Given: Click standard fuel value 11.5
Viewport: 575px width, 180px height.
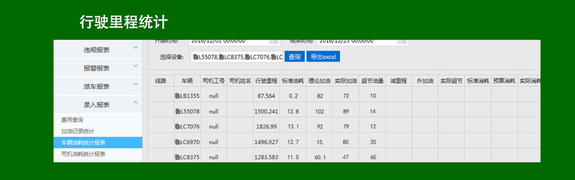Looking at the screenshot, I should [x=293, y=157].
